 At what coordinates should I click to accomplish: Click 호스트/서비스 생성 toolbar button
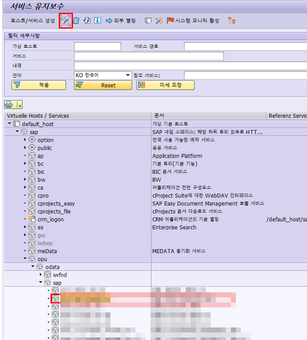(33, 20)
